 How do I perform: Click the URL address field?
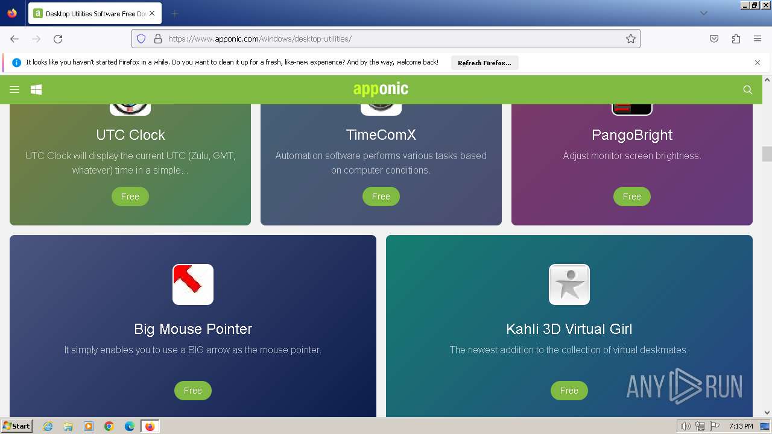386,39
